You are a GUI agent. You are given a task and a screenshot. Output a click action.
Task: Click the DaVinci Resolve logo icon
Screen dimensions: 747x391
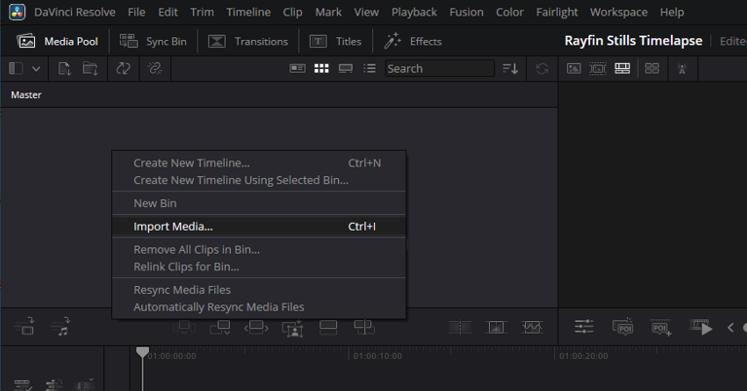point(17,13)
